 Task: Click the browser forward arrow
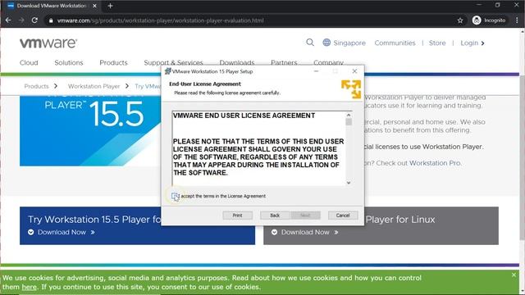[x=21, y=20]
